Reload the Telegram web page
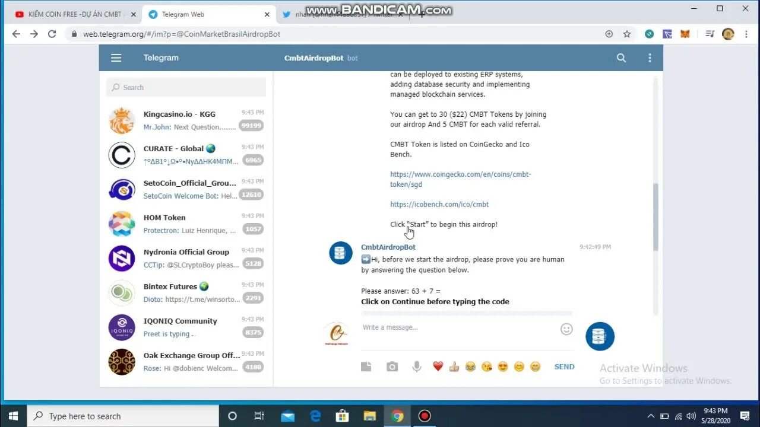 [x=52, y=34]
